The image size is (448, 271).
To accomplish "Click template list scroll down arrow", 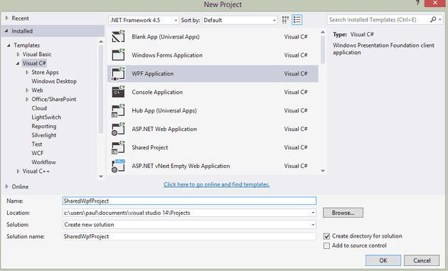I will [x=323, y=171].
